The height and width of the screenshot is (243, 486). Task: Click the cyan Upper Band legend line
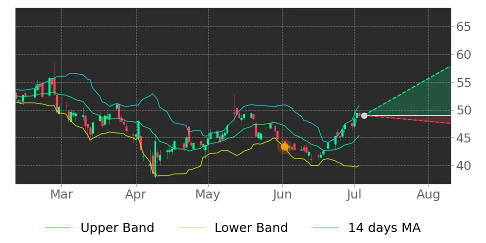pyautogui.click(x=58, y=228)
